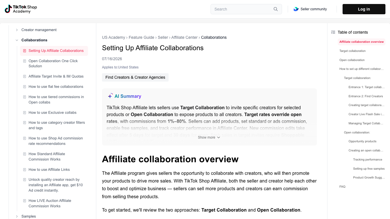This screenshot has width=390, height=219.
Task: Click document icon beside Setting Up Affiliate Collaborations
Action: click(x=25, y=51)
